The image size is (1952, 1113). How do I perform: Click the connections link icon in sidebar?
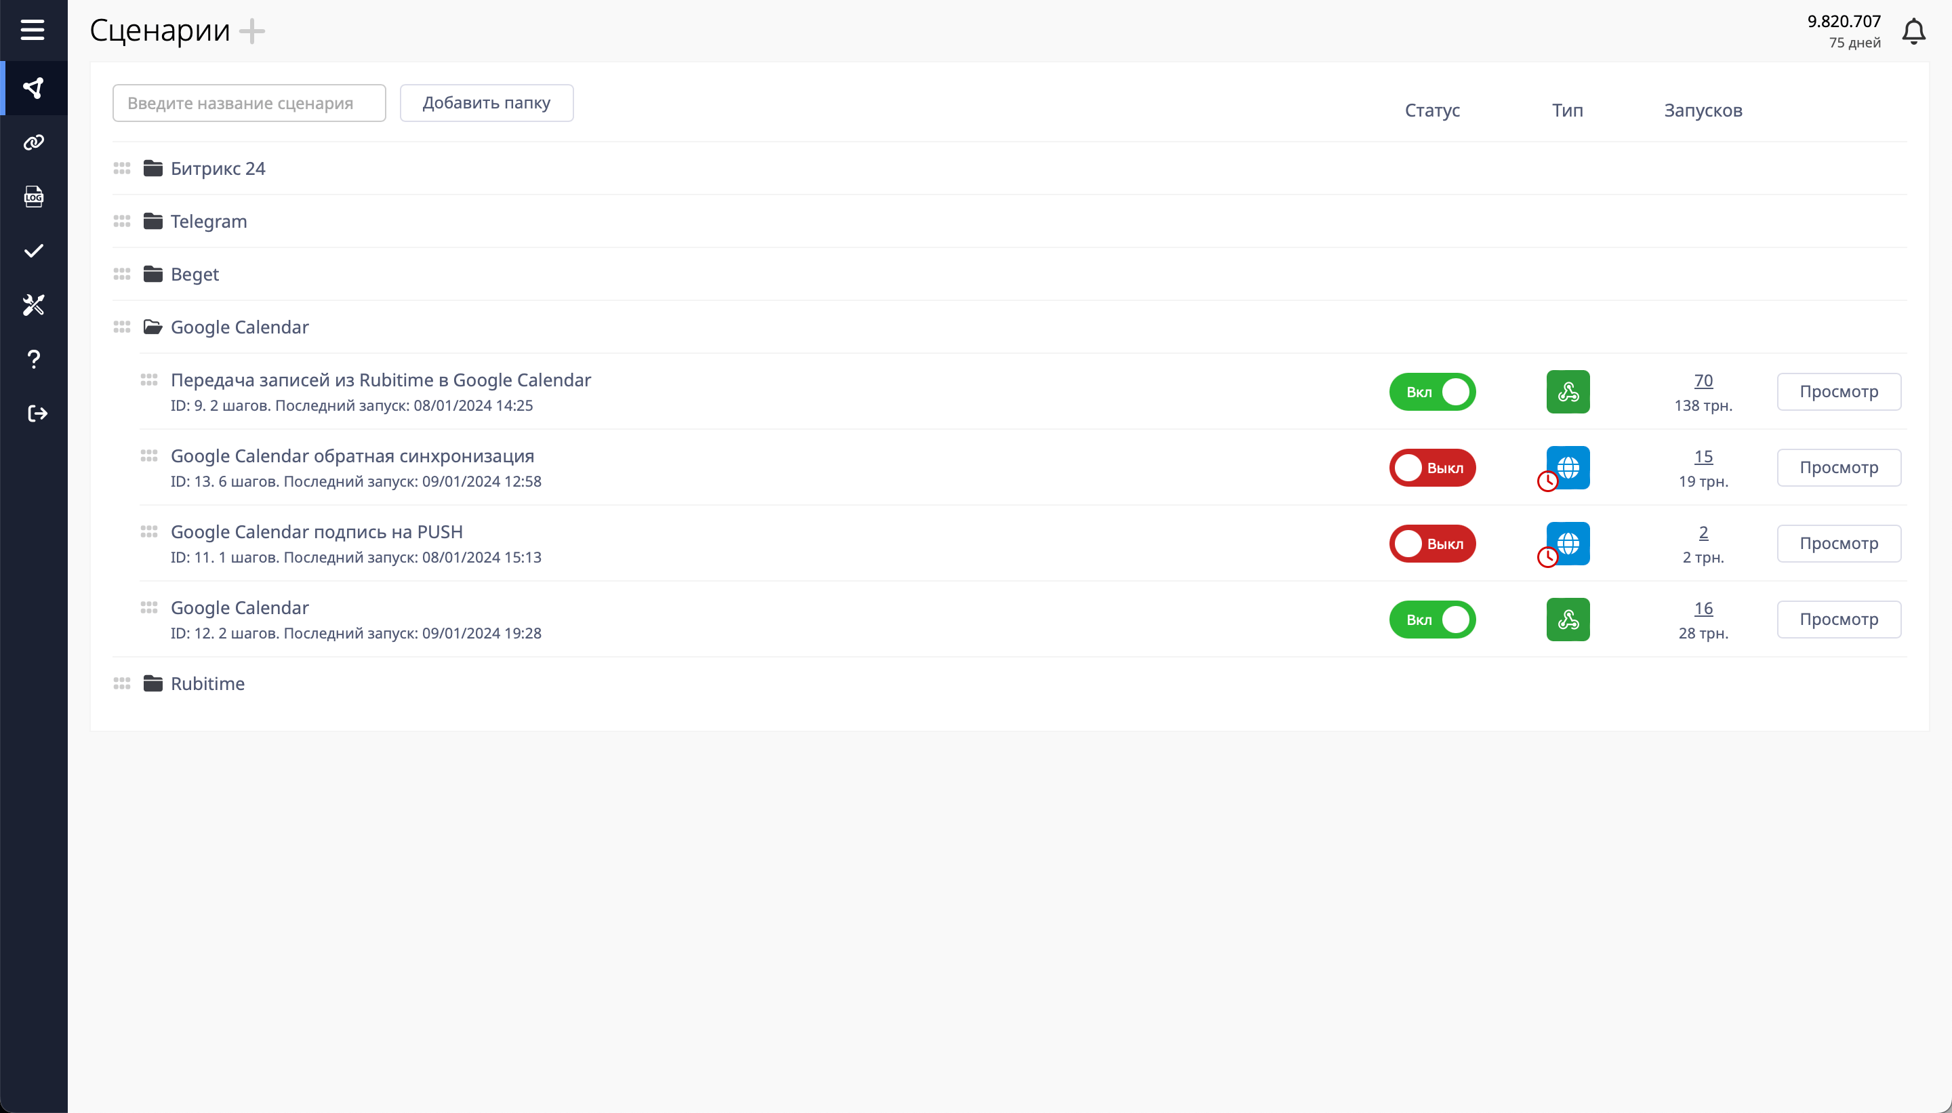point(34,142)
